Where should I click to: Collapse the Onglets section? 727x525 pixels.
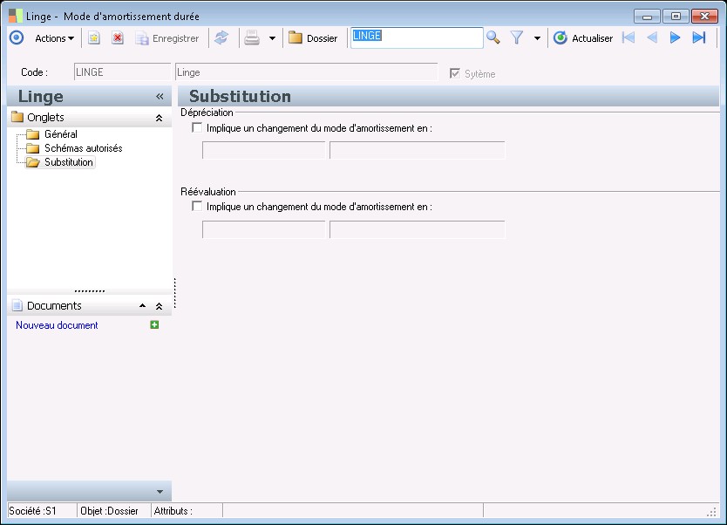159,118
